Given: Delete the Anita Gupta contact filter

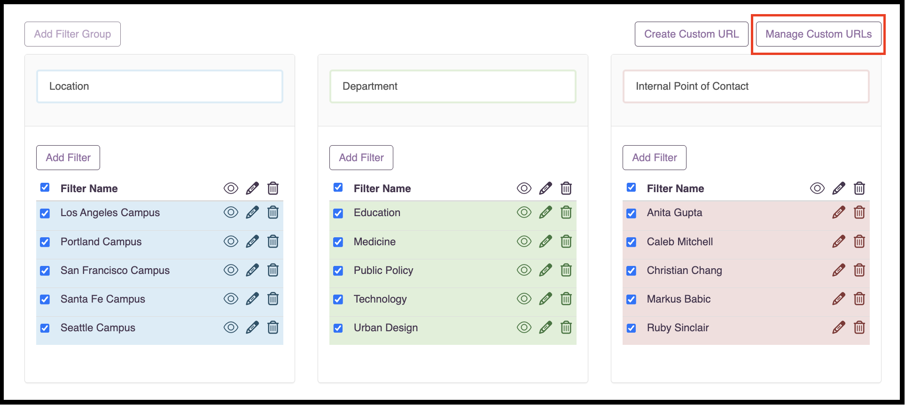Looking at the screenshot, I should (859, 212).
